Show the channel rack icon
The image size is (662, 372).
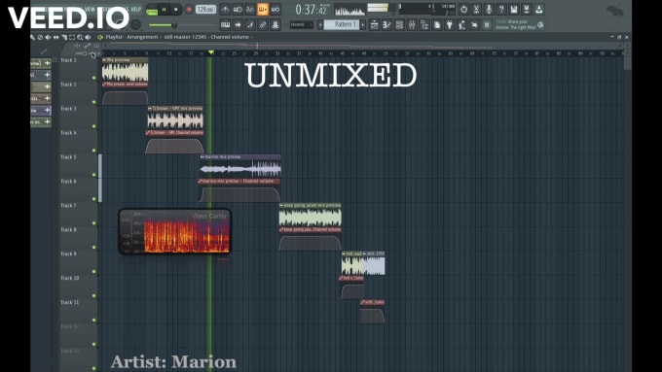(399, 25)
